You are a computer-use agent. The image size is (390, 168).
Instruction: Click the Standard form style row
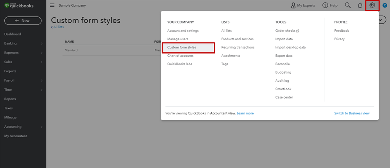click(112, 50)
